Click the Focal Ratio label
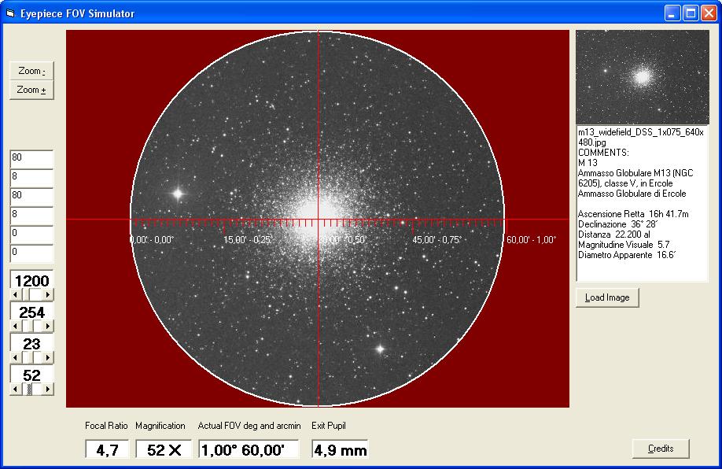 [106, 426]
